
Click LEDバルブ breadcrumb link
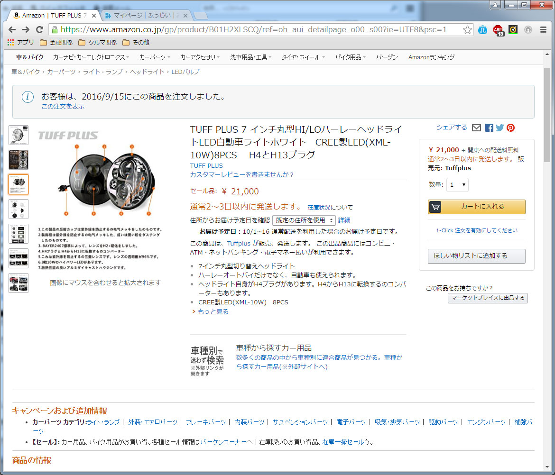185,72
